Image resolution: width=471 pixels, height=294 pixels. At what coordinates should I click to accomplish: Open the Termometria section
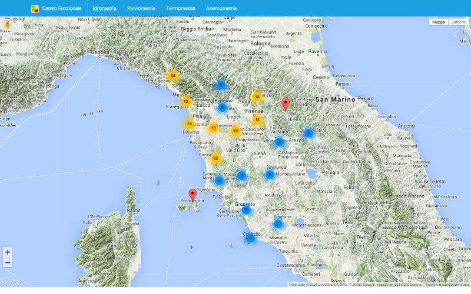[181, 8]
